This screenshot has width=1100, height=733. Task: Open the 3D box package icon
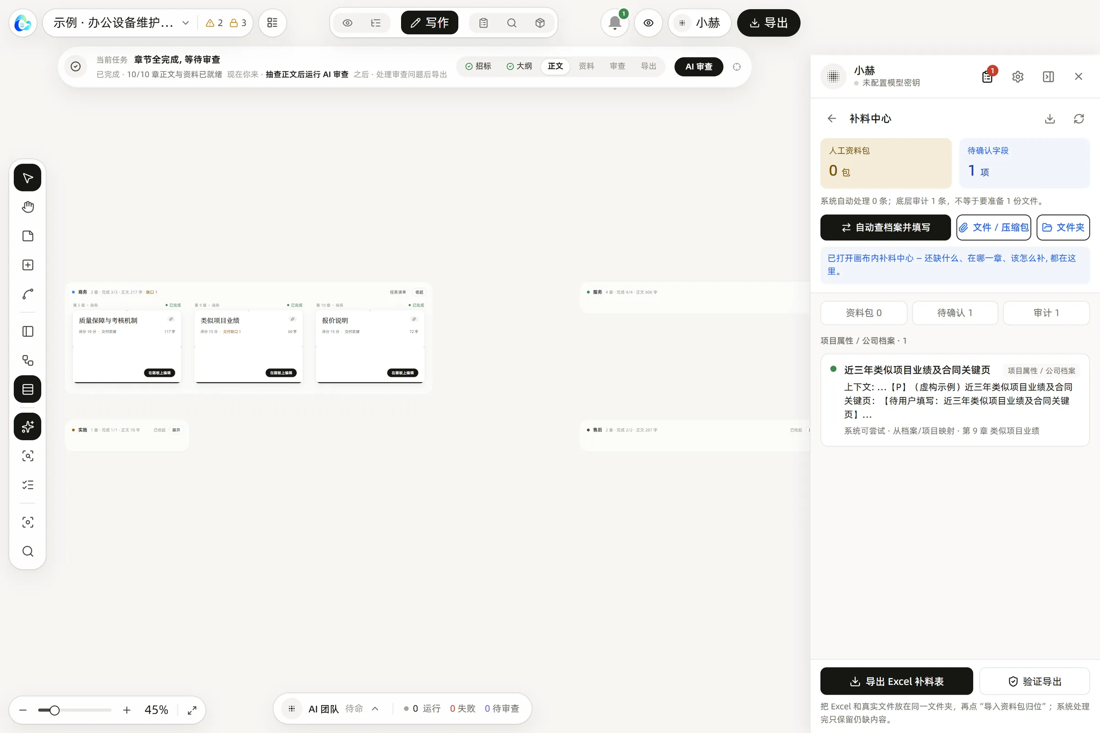click(540, 23)
